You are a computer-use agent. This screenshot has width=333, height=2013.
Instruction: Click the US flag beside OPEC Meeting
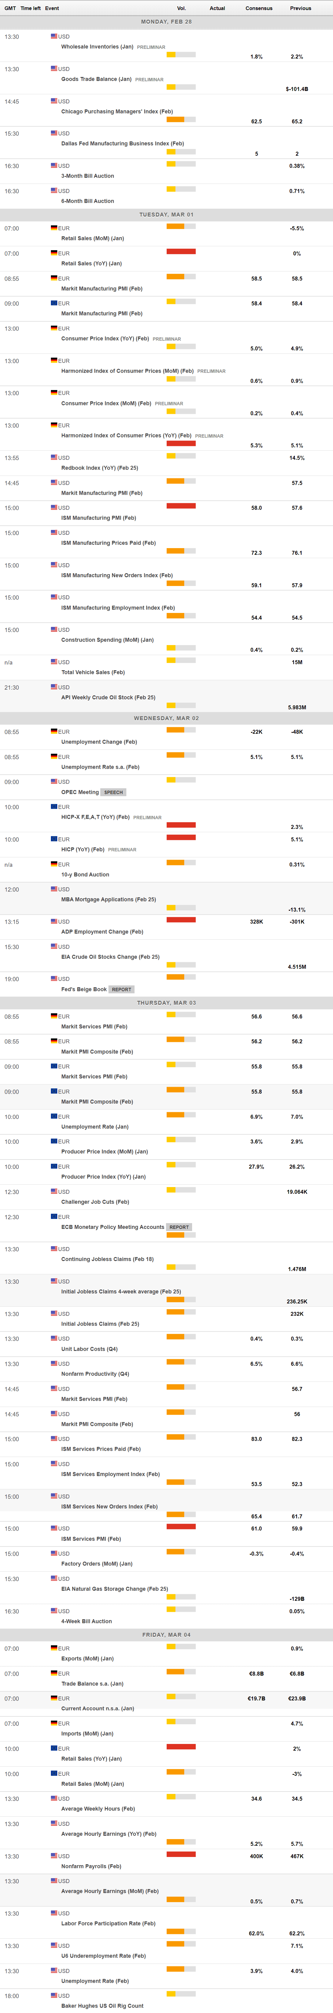point(54,781)
